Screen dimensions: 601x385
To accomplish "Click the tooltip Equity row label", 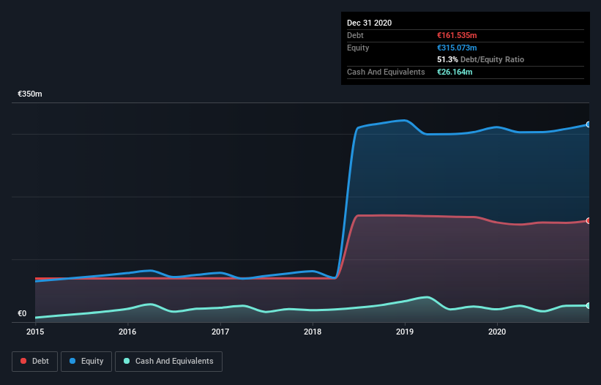I will 358,48.
